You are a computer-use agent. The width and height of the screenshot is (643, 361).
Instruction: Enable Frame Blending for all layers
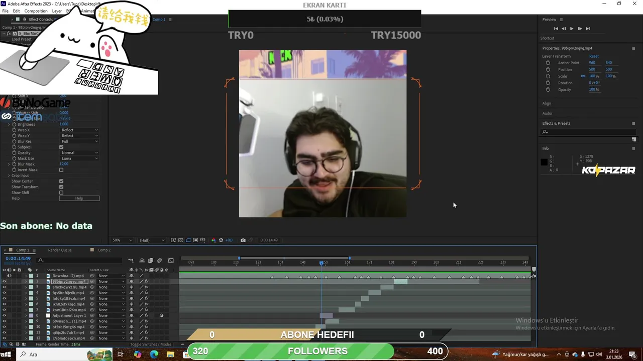pyautogui.click(x=150, y=260)
